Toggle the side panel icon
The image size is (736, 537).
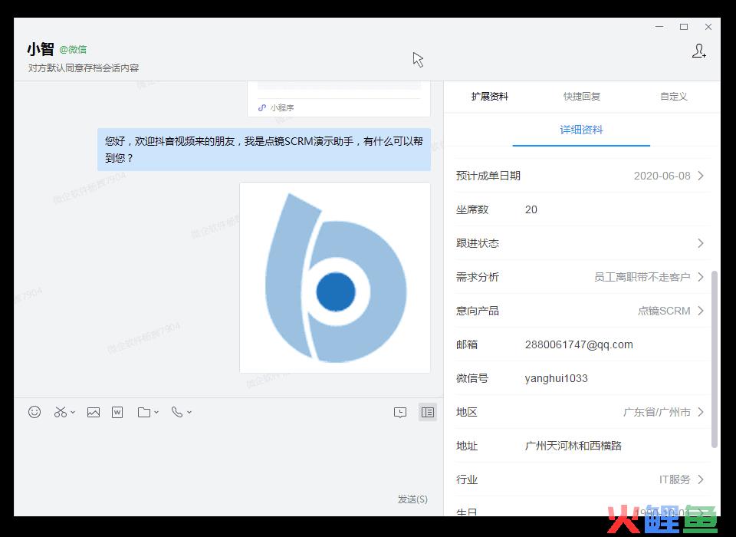(428, 412)
